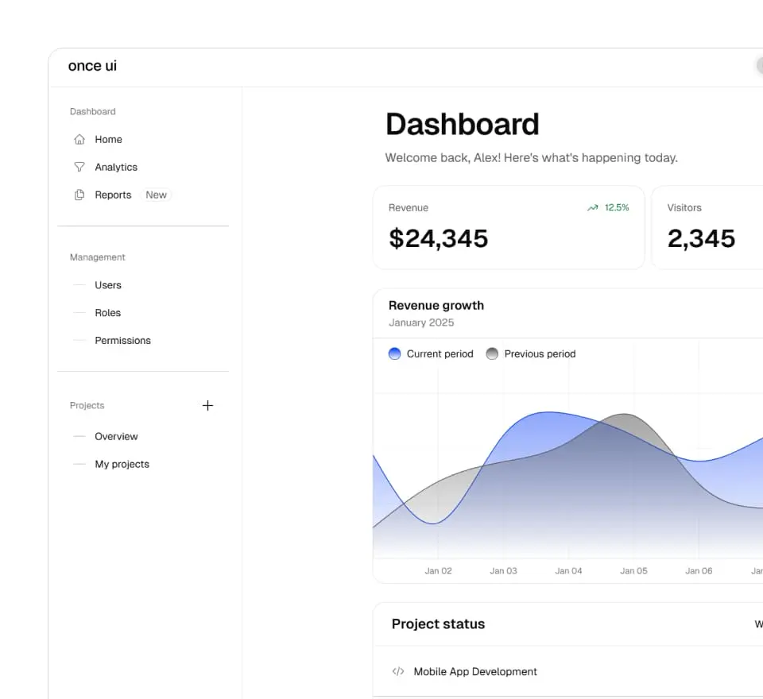
Task: Click the Home house icon
Action: (79, 140)
